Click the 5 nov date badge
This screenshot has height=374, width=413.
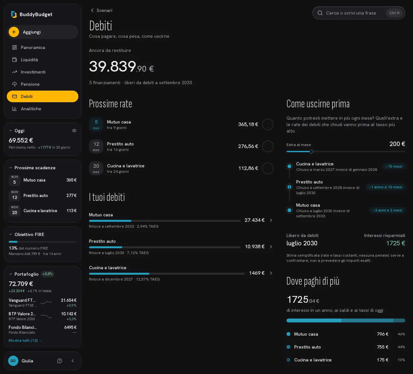point(96,124)
